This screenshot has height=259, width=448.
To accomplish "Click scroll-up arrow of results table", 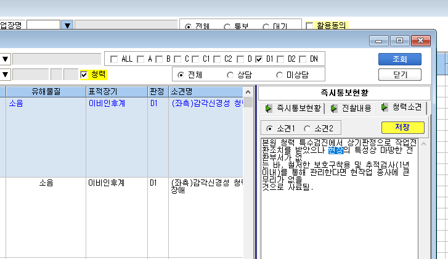I will (x=248, y=92).
